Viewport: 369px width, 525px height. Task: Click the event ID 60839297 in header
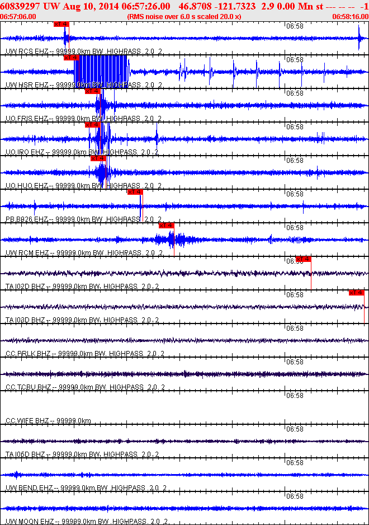(20, 6)
